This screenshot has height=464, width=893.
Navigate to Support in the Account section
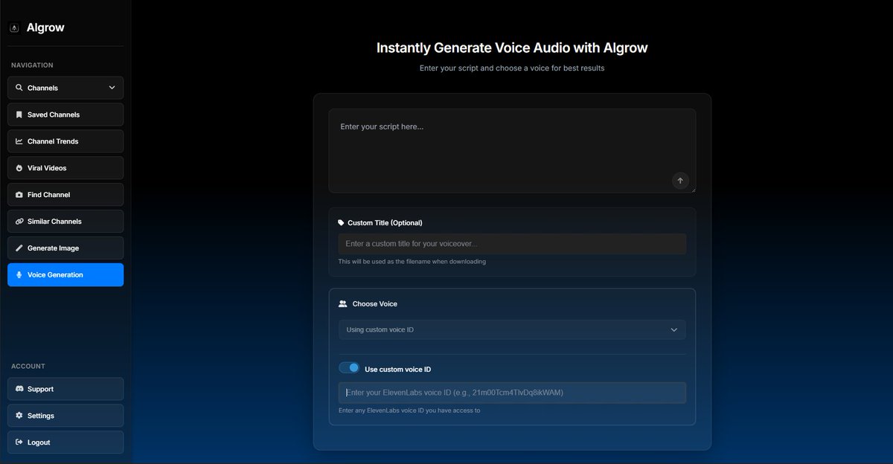(x=65, y=388)
